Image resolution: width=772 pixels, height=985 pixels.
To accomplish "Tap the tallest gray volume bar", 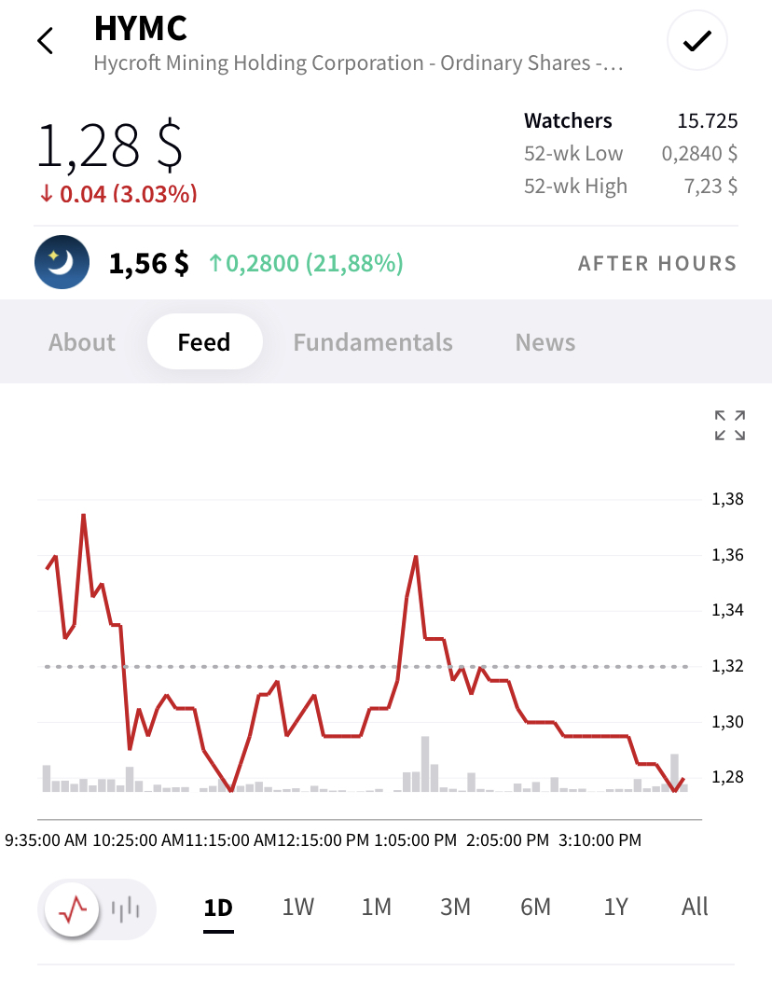I will pos(425,764).
